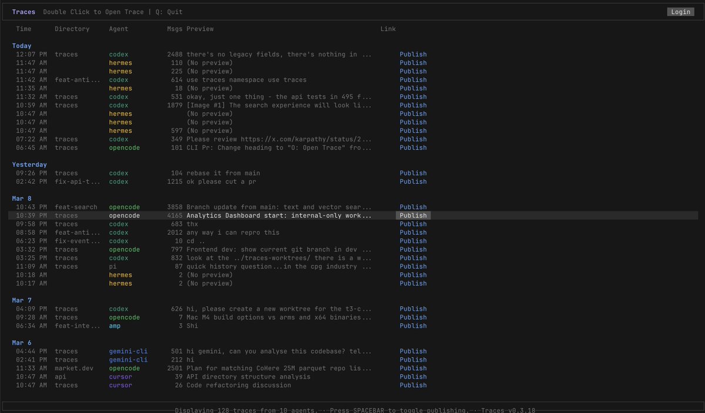Click the Preview column header
705x413 pixels.
click(x=200, y=29)
